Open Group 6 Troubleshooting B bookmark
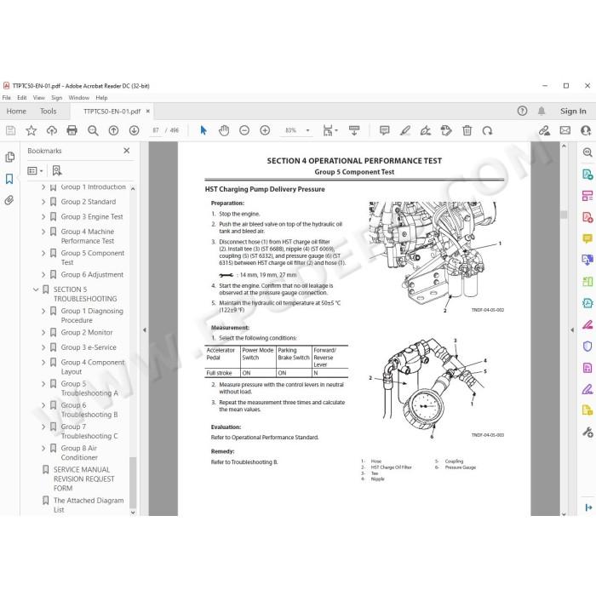596x596 pixels. [89, 410]
